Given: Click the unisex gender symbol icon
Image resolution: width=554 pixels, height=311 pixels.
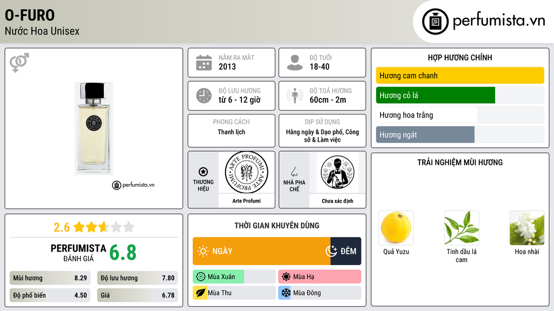Looking at the screenshot, I should click(x=19, y=63).
